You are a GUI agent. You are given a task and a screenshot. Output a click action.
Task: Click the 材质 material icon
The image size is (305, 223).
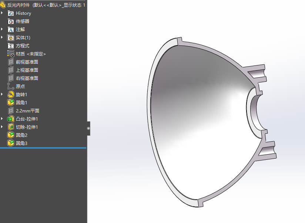(x=11, y=54)
